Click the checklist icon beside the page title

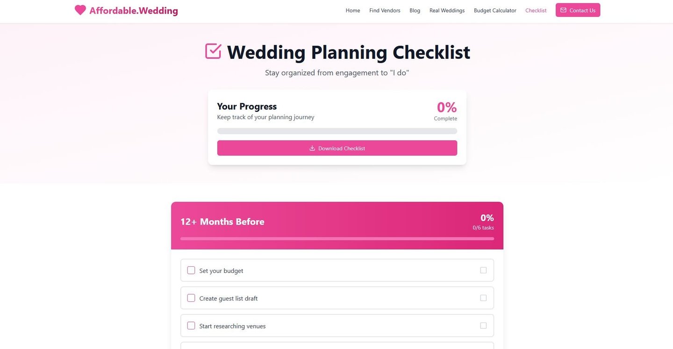click(213, 51)
